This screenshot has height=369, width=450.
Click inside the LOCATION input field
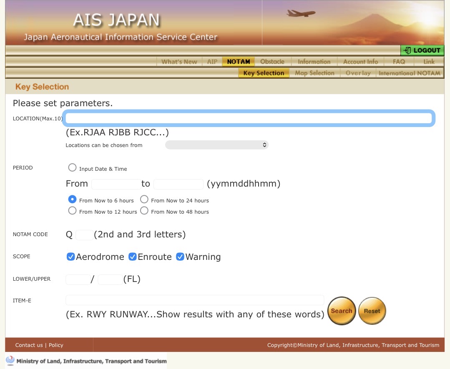coord(249,118)
